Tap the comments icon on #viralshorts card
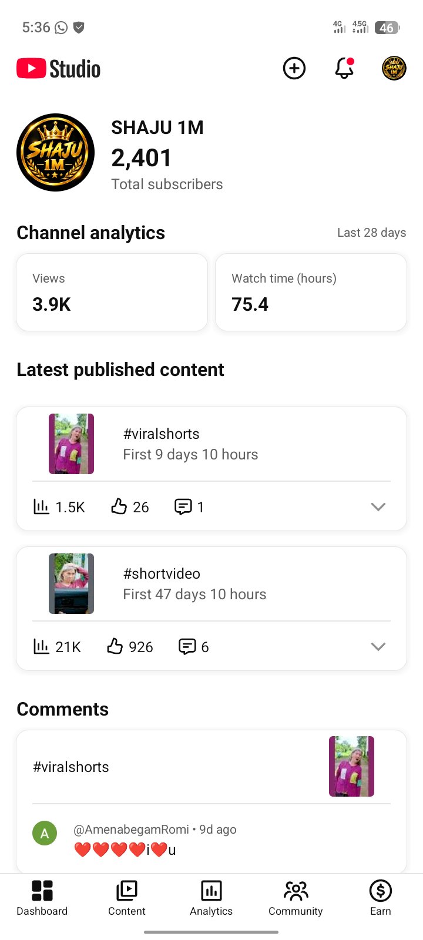The width and height of the screenshot is (423, 940). [183, 506]
